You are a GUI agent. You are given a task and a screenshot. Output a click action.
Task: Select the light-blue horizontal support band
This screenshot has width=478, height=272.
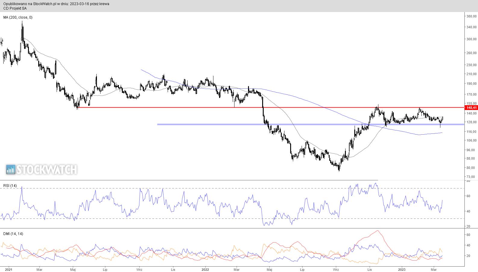pos(310,124)
